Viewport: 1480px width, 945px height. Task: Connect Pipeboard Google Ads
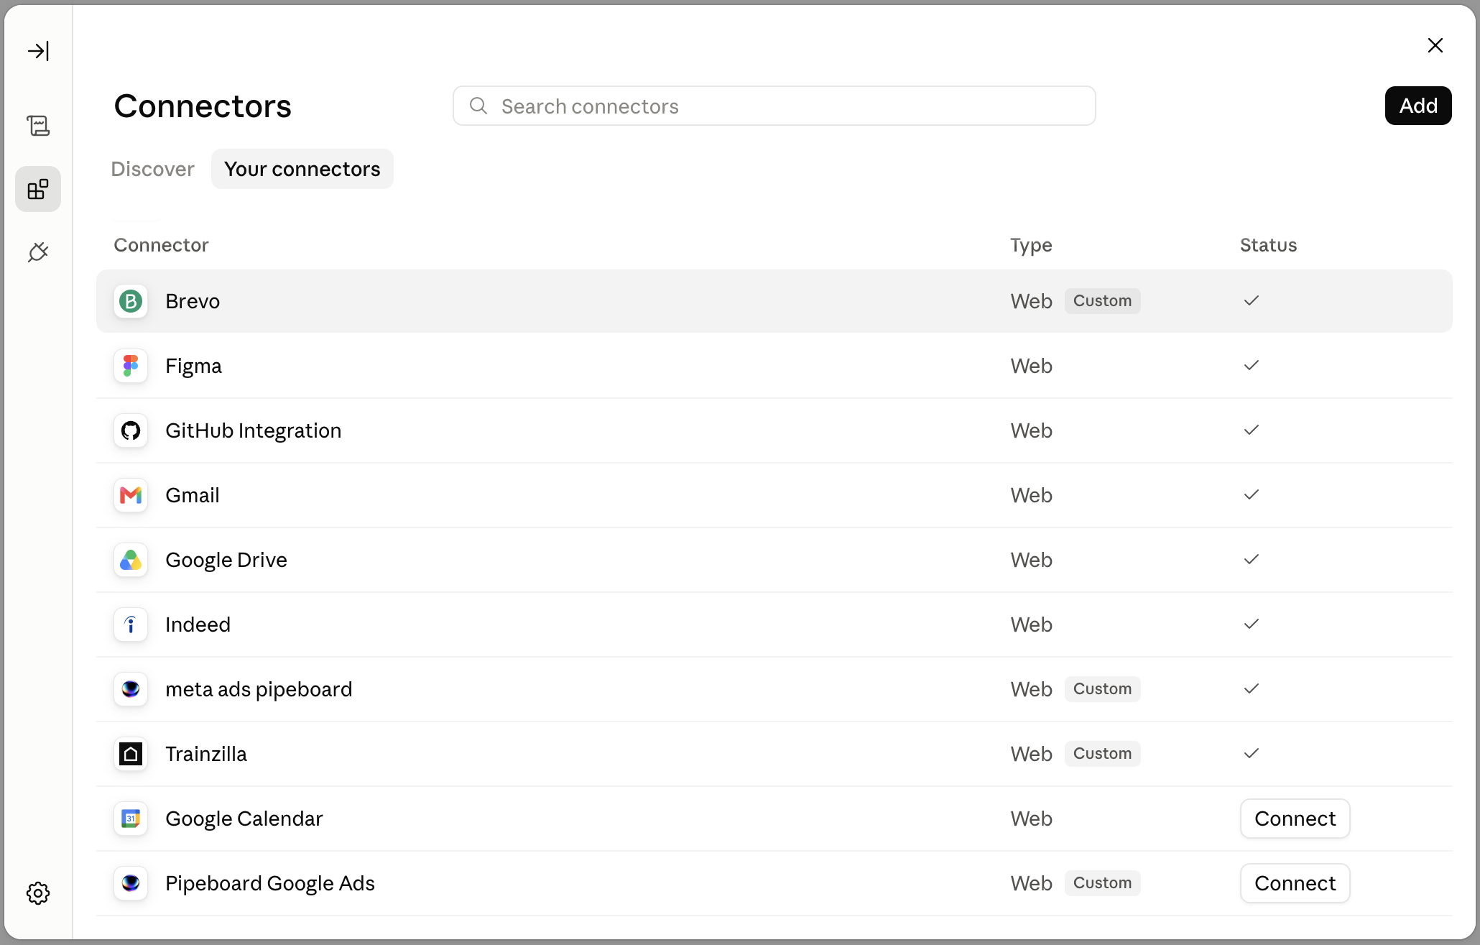tap(1295, 883)
